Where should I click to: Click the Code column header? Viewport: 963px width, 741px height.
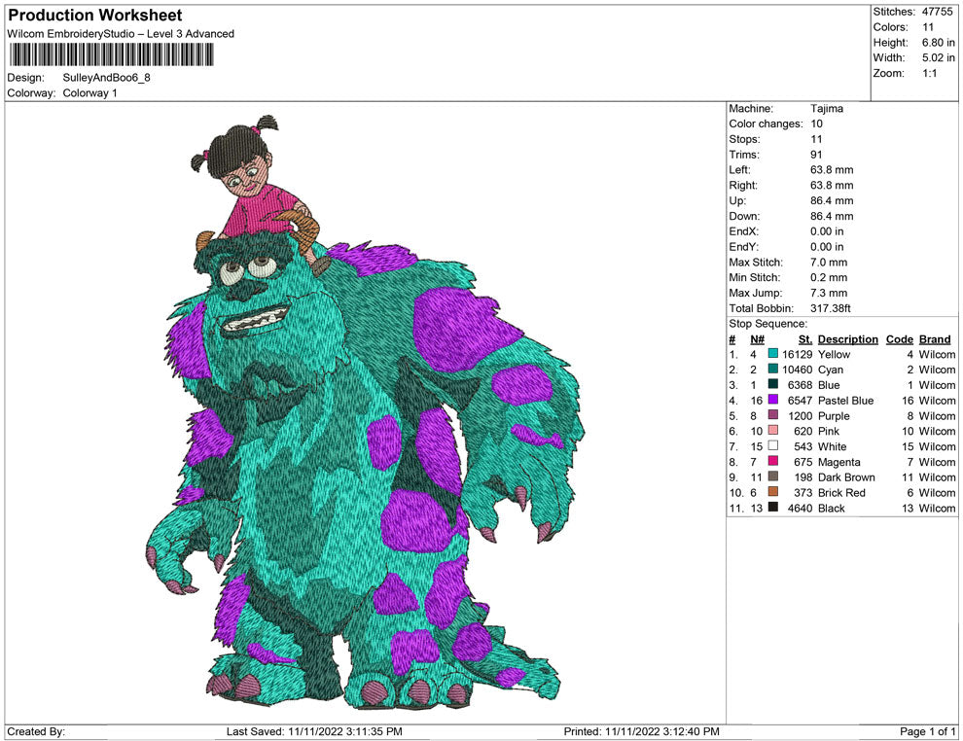[x=900, y=339]
